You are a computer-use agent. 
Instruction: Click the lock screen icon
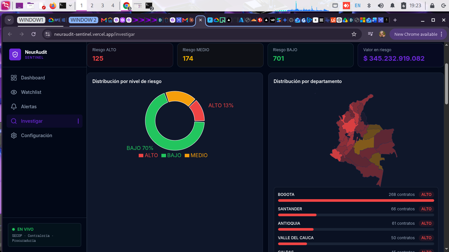coord(432,6)
